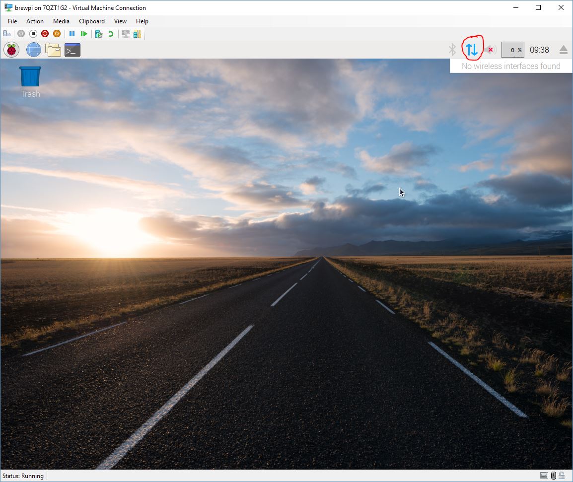Click the Bluetooth panel icon
Viewport: 573px width, 482px height.
[x=452, y=50]
